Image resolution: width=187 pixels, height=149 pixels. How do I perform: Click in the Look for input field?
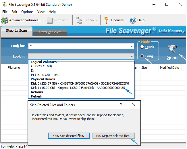79,46
